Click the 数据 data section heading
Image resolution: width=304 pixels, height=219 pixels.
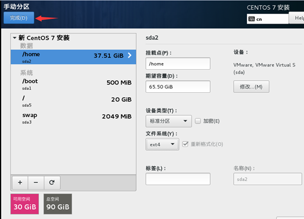point(26,46)
